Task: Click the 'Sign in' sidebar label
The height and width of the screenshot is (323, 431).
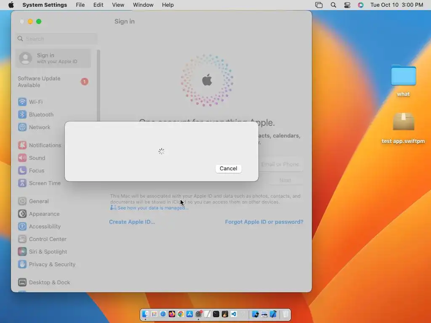Action: (x=45, y=55)
